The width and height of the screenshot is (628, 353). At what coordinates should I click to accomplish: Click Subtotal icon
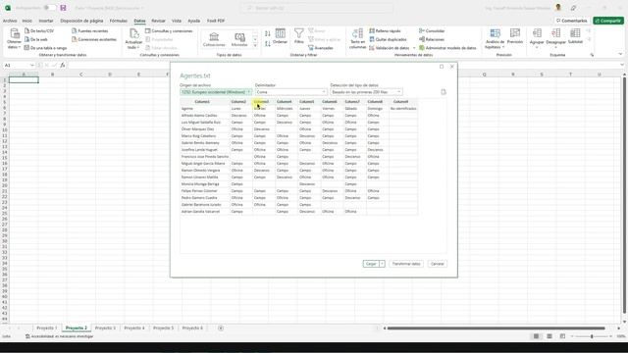[575, 33]
